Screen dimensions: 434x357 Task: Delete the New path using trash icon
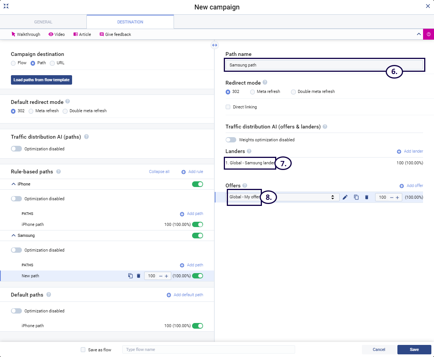[x=139, y=276]
